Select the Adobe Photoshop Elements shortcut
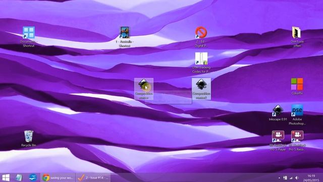The width and height of the screenshot is (323, 182). (297, 115)
